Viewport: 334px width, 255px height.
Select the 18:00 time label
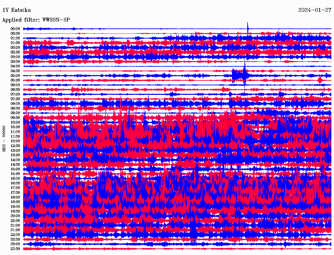[15, 197]
